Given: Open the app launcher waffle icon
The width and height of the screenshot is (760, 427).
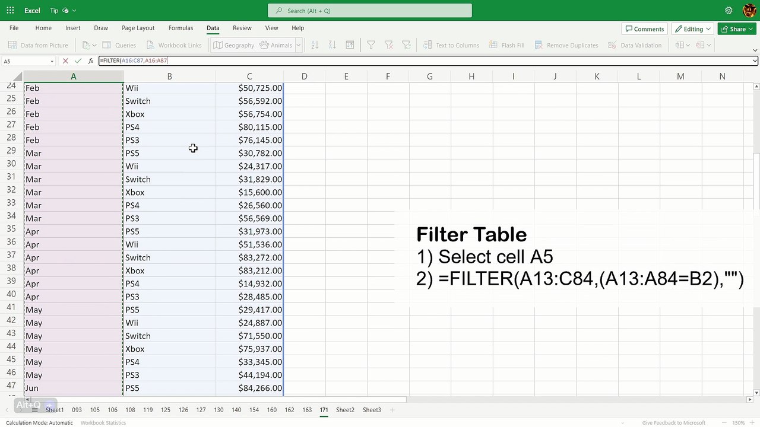Looking at the screenshot, I should click(x=10, y=11).
